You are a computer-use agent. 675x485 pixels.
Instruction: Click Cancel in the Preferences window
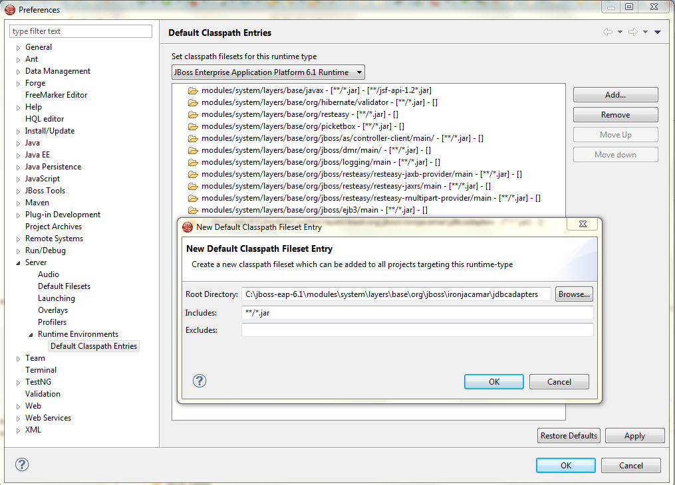click(x=630, y=465)
